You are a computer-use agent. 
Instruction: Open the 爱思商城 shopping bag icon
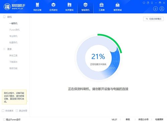(117, 5)
